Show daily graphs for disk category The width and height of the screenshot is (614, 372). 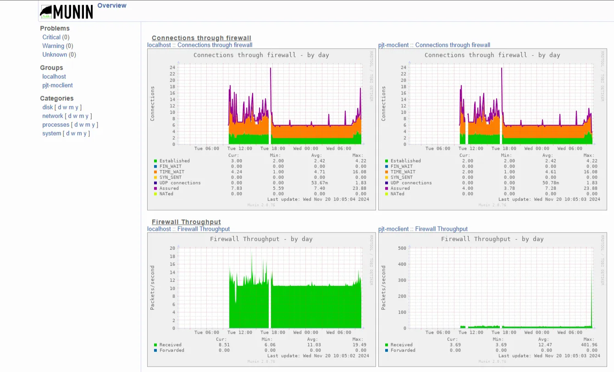pos(60,107)
